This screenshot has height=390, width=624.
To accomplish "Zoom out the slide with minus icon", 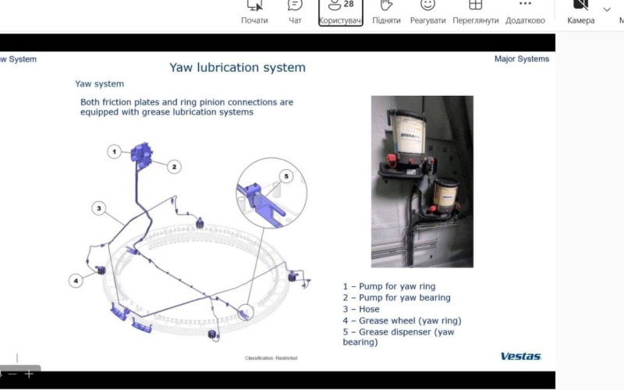I will click(x=12, y=374).
